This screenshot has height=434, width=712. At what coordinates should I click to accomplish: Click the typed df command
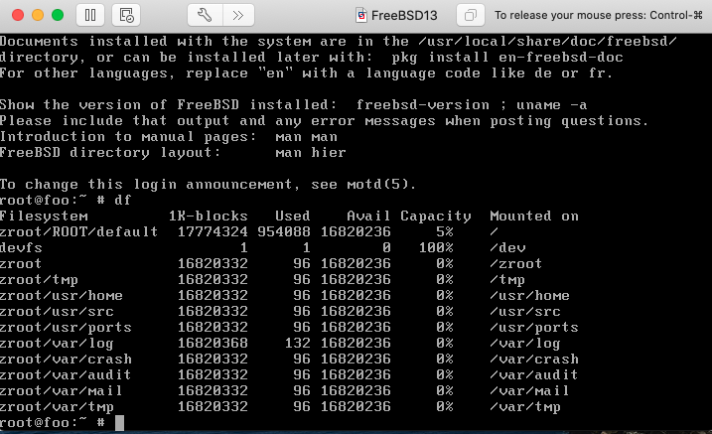(x=123, y=200)
